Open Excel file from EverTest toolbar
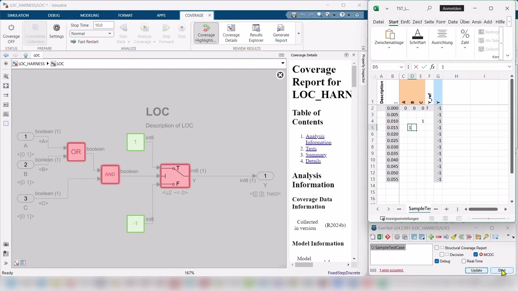 coord(380,237)
